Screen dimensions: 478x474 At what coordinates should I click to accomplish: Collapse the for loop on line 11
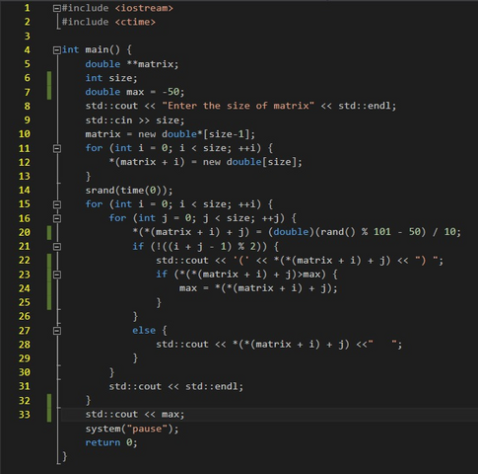pos(57,148)
